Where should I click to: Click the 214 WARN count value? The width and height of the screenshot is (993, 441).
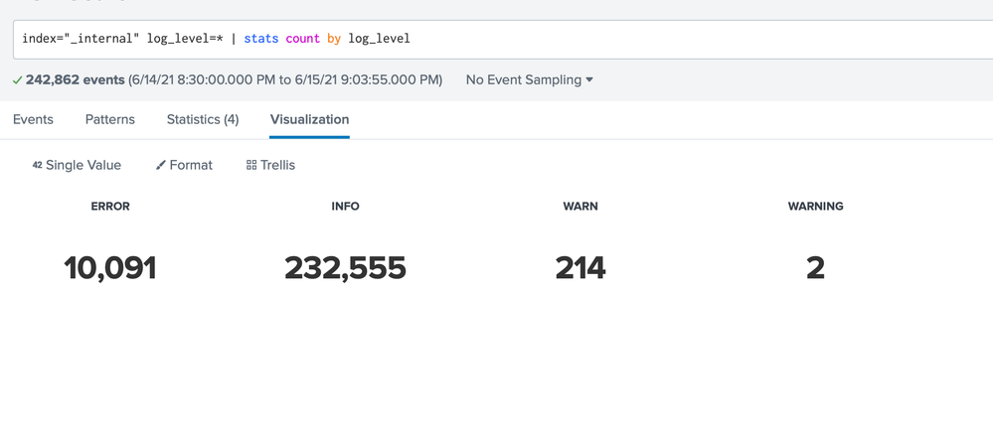pos(580,267)
